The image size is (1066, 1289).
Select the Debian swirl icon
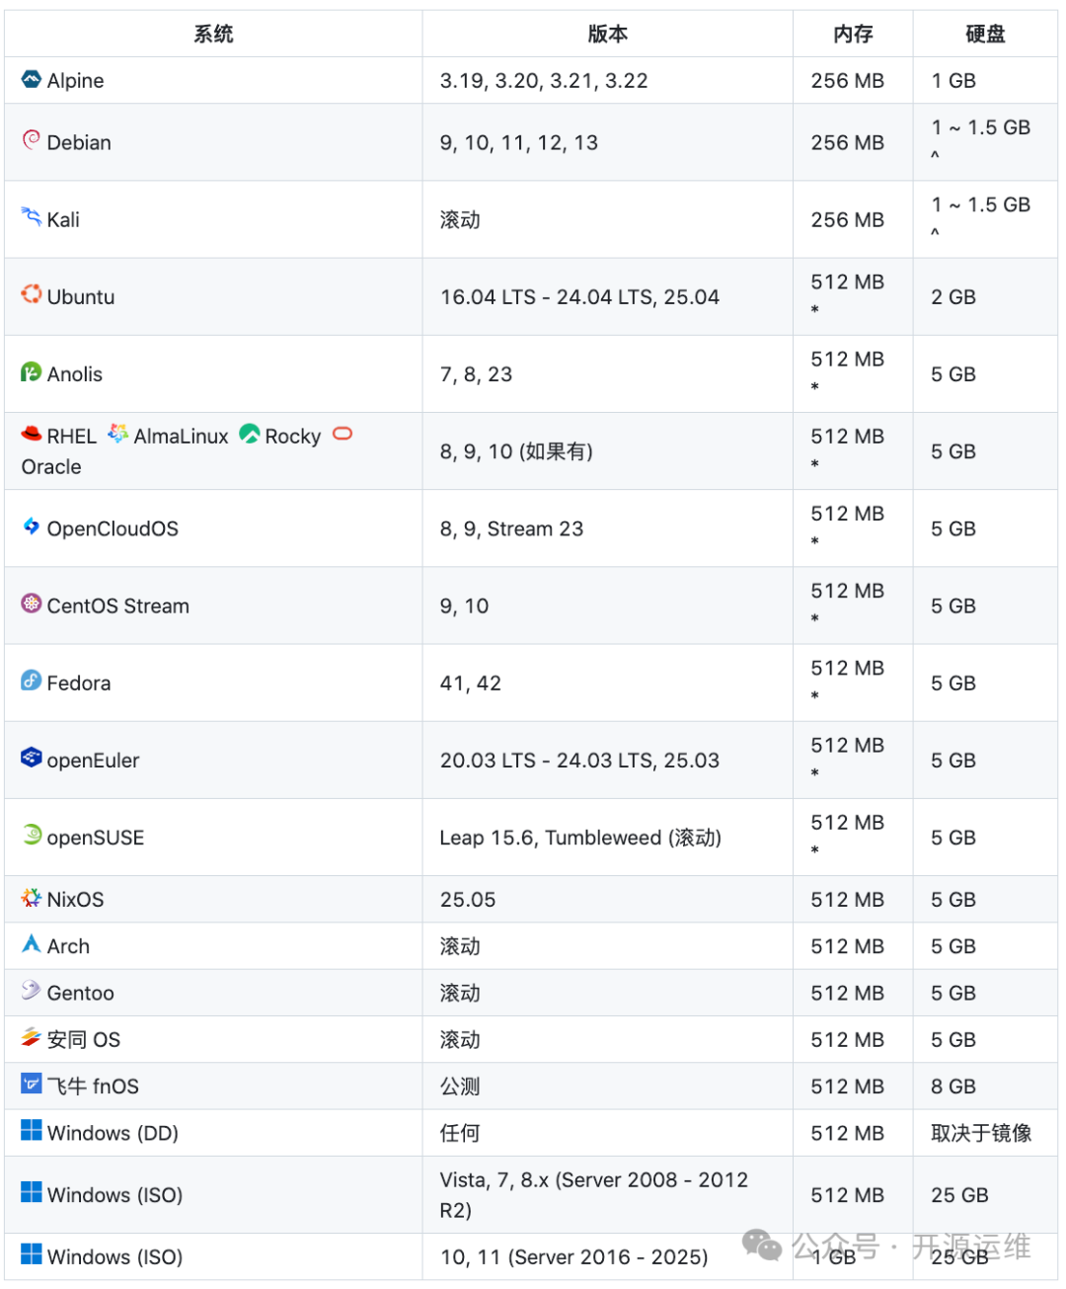[31, 141]
